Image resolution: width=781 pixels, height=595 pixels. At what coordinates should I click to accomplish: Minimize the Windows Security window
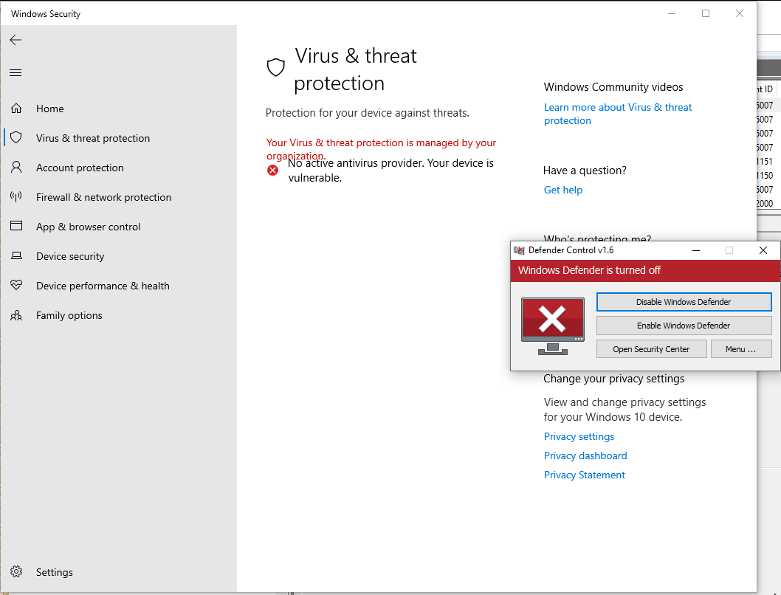tap(672, 13)
